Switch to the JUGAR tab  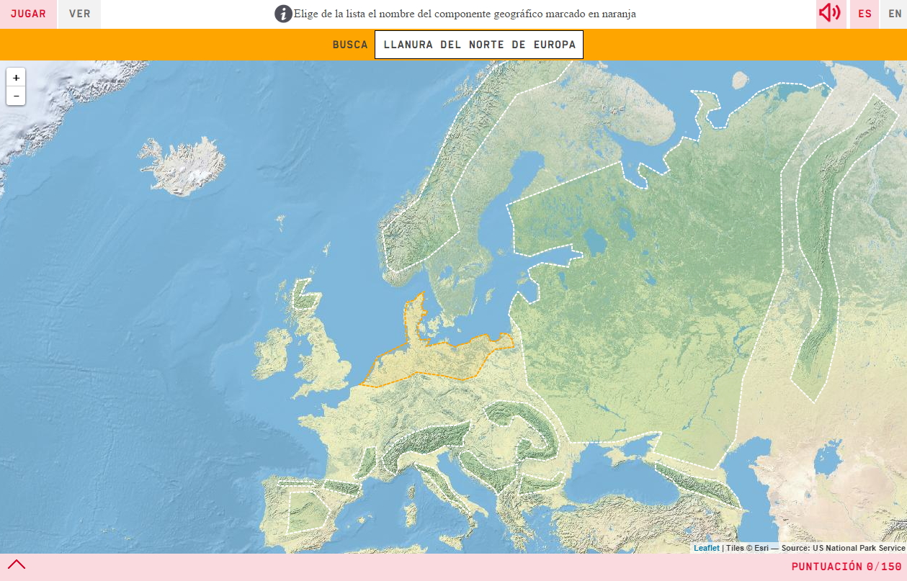pos(28,14)
